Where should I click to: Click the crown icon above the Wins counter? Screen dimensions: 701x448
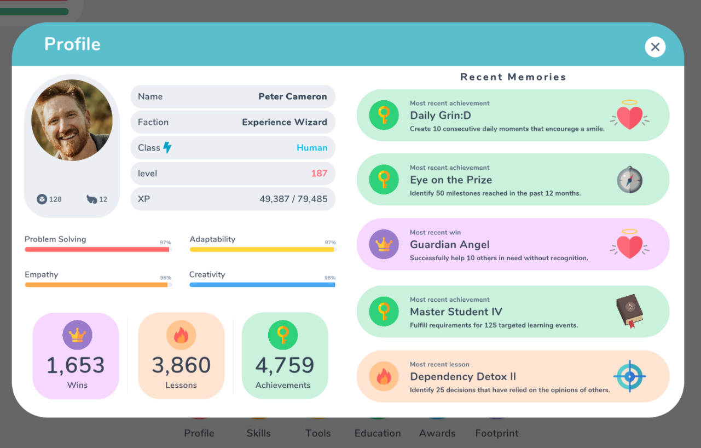tap(76, 335)
